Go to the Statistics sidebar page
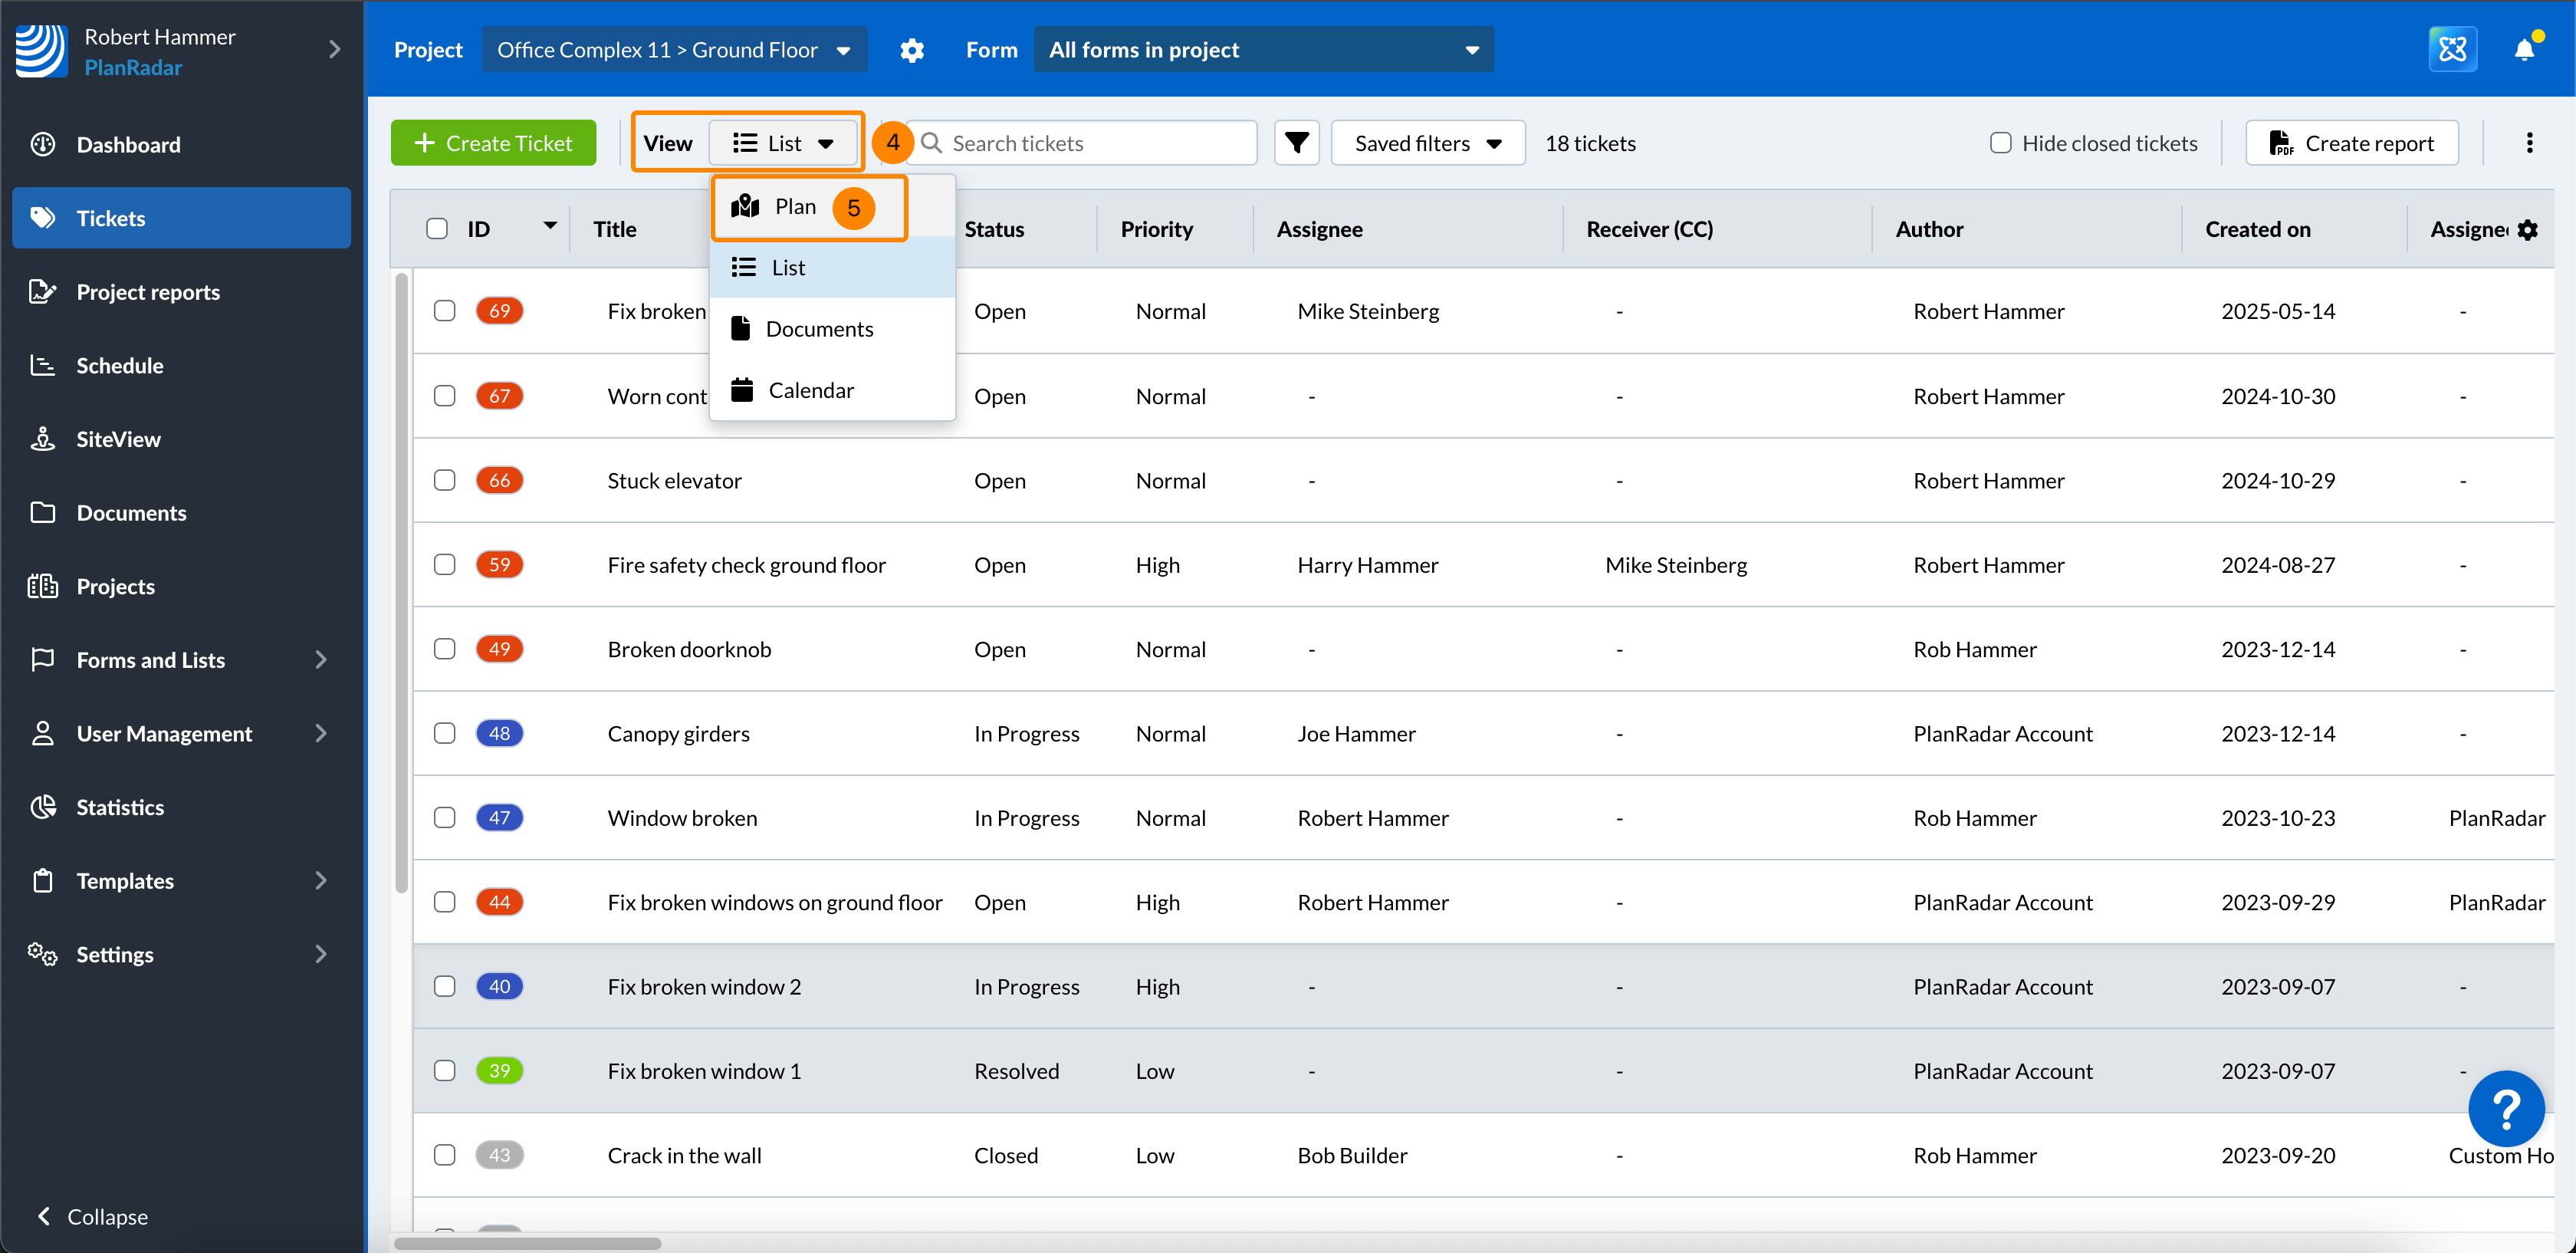The width and height of the screenshot is (2576, 1253). pos(120,807)
